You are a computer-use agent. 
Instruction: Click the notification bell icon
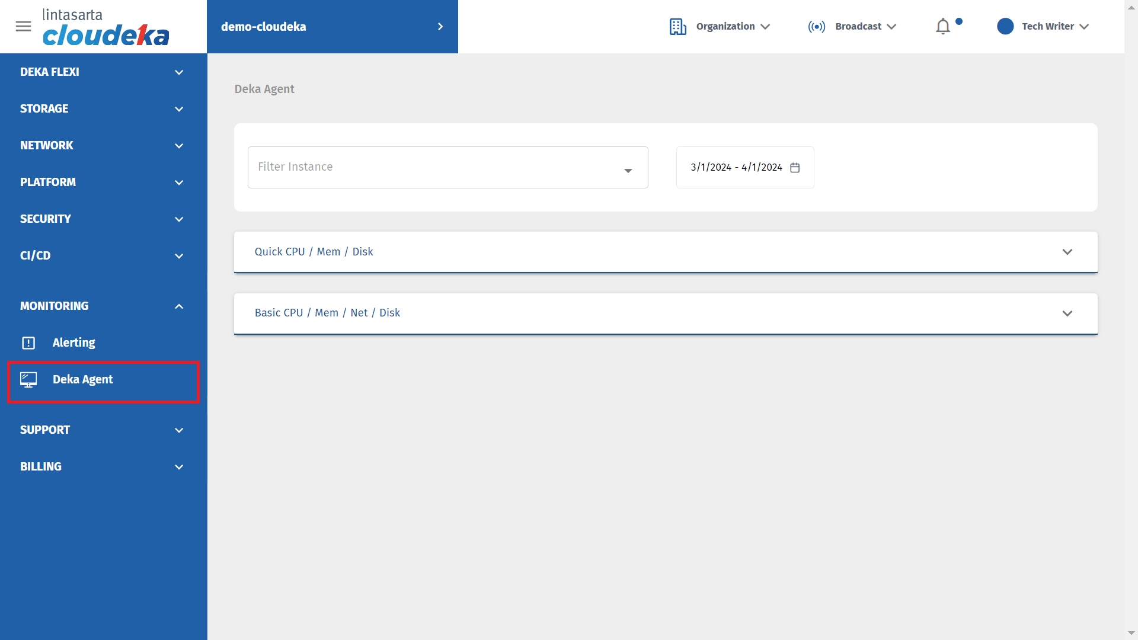(x=942, y=27)
